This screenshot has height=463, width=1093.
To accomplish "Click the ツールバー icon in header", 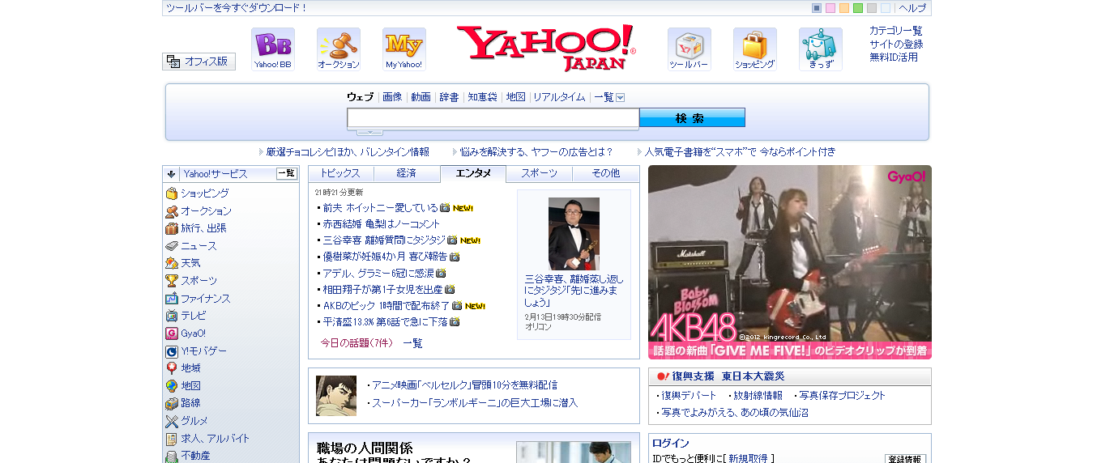I will (690, 49).
